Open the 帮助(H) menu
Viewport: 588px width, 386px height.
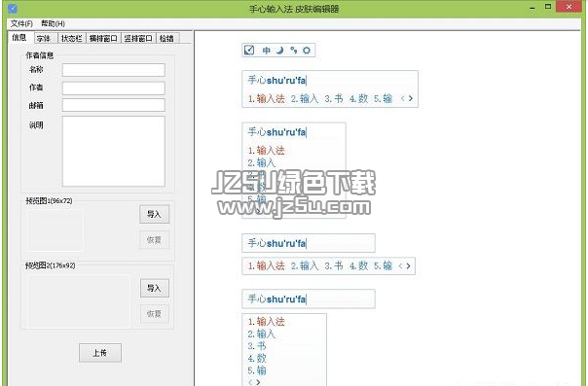click(53, 23)
